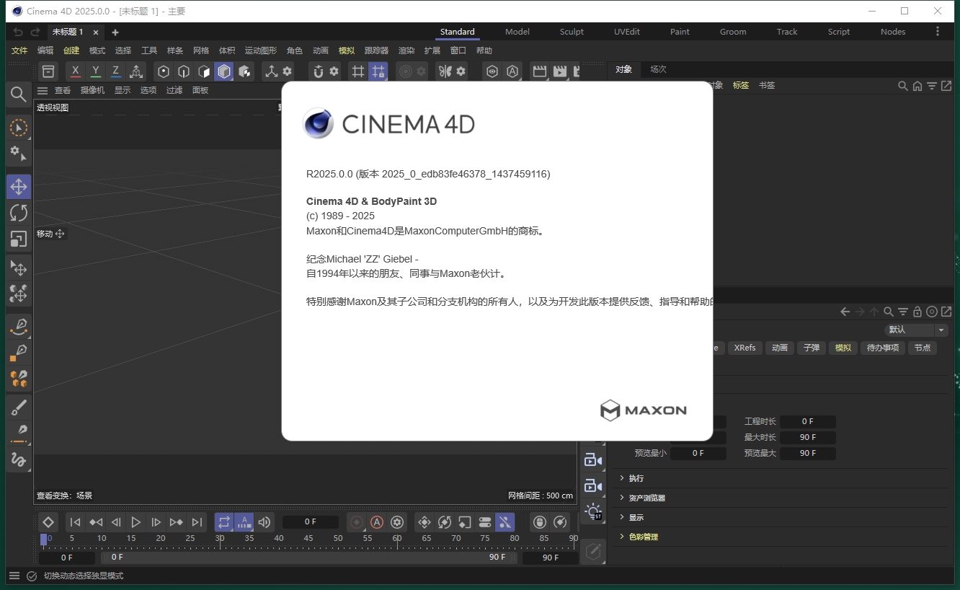This screenshot has width=960, height=590.
Task: Select the Scale tool
Action: [x=19, y=238]
